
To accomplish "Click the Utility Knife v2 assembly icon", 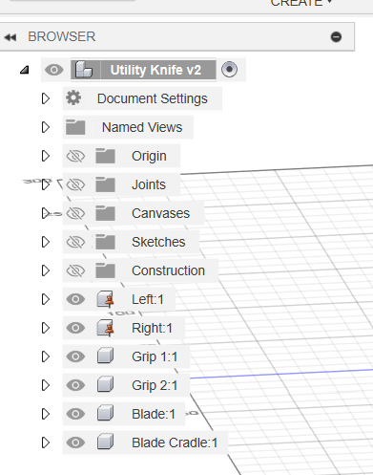I will click(x=84, y=70).
